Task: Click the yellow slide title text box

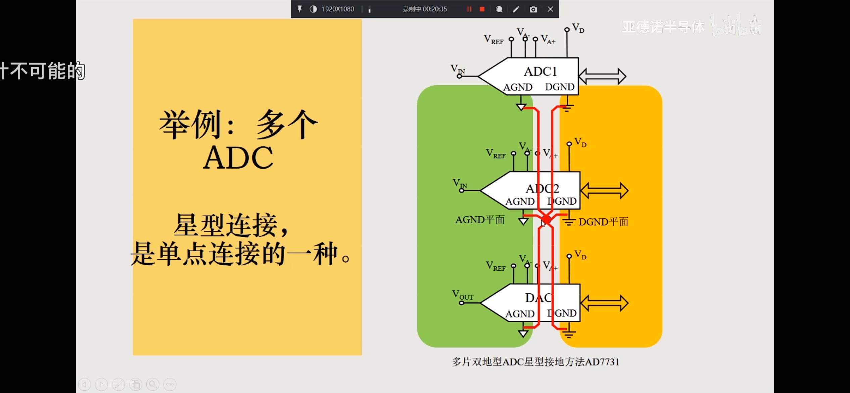Action: [x=247, y=187]
